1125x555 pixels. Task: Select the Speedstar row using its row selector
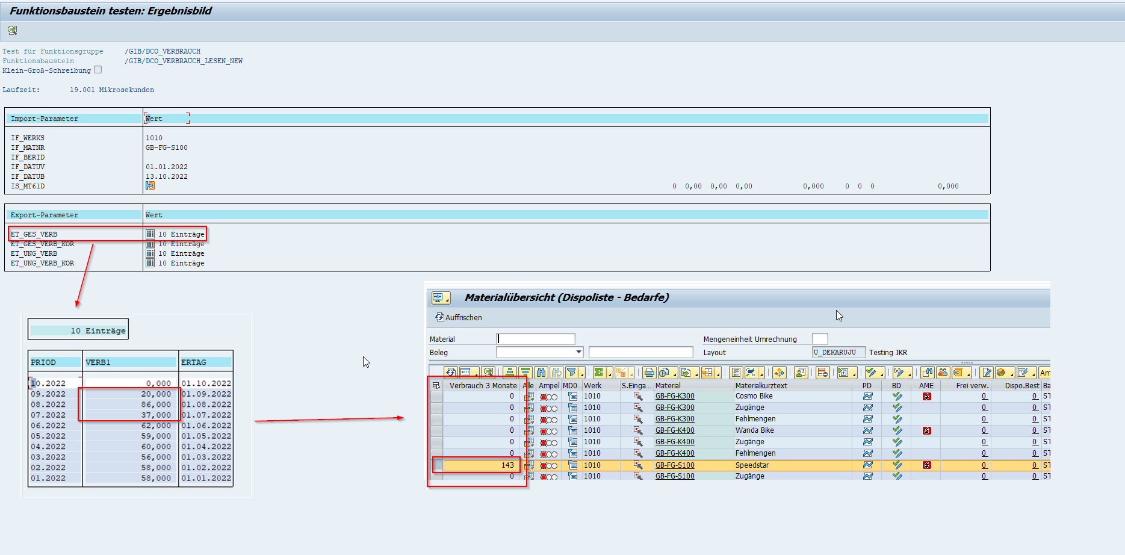[x=437, y=465]
